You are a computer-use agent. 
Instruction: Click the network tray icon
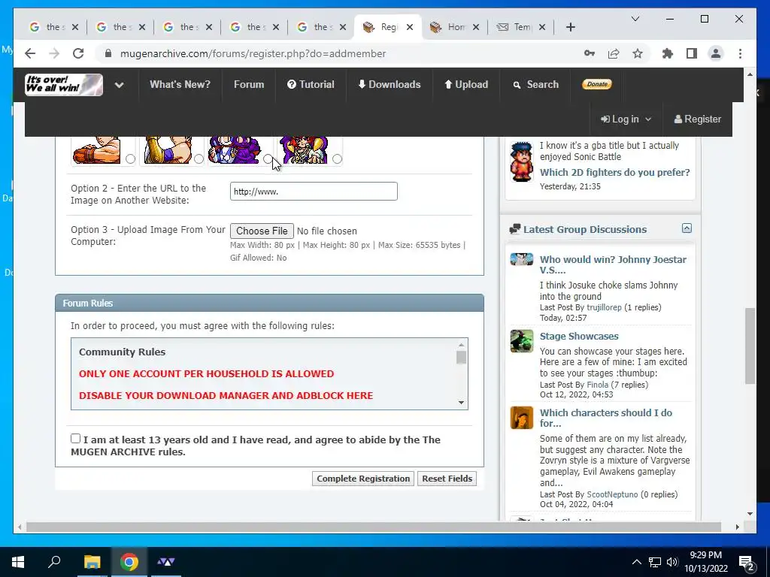(655, 562)
